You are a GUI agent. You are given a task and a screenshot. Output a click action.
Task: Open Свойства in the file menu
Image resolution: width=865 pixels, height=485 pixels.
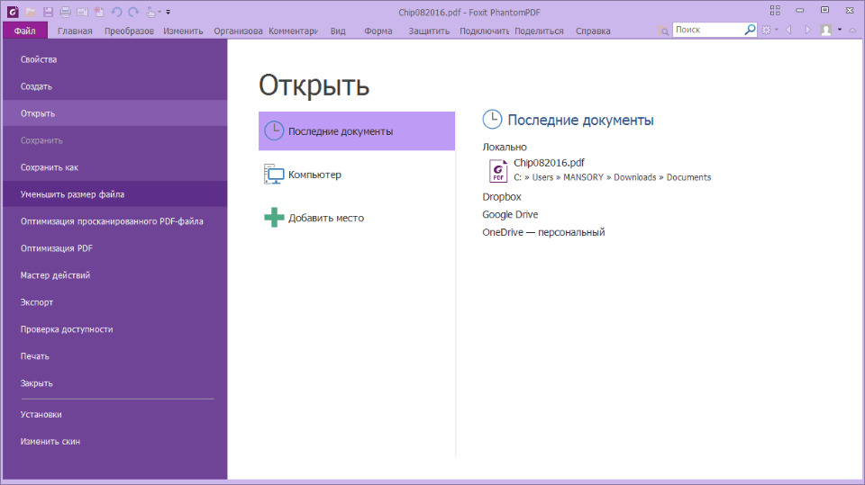pyautogui.click(x=114, y=59)
